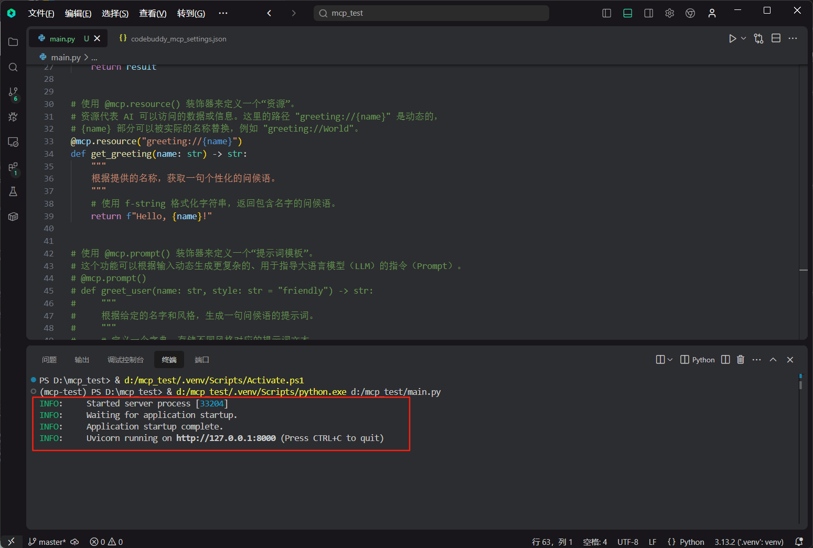
Task: Click the process ID 33204 in the terminal
Action: click(212, 403)
